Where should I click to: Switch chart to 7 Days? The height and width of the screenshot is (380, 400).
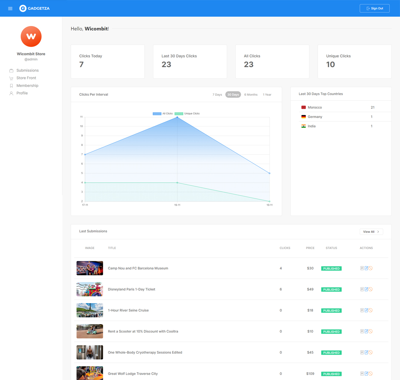coord(217,95)
